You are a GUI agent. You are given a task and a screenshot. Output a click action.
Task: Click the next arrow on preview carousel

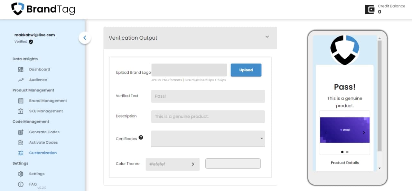pos(364,132)
